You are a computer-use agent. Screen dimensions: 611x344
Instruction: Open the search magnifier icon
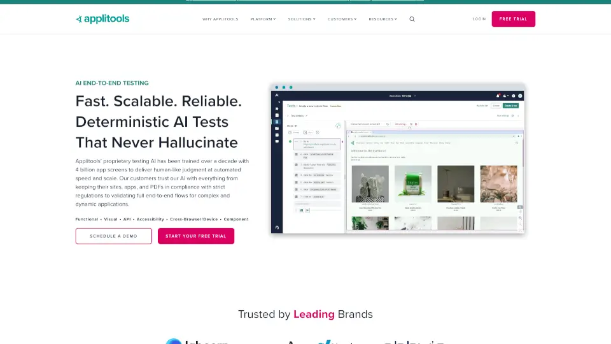click(x=412, y=19)
